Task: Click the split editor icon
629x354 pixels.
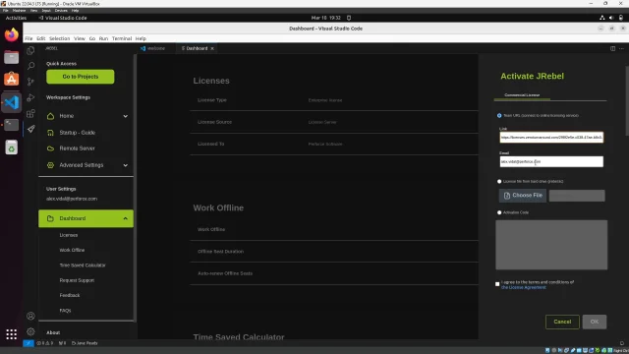Action: [x=612, y=48]
